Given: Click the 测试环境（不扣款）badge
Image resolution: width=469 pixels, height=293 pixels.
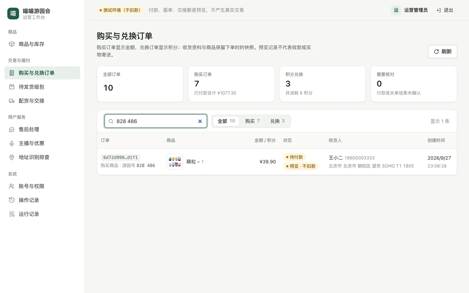Looking at the screenshot, I should pos(121,10).
